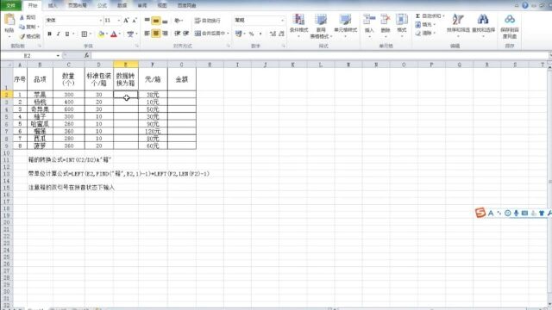The image size is (552, 310).
Task: Click the red font color swatch
Action: (x=114, y=34)
